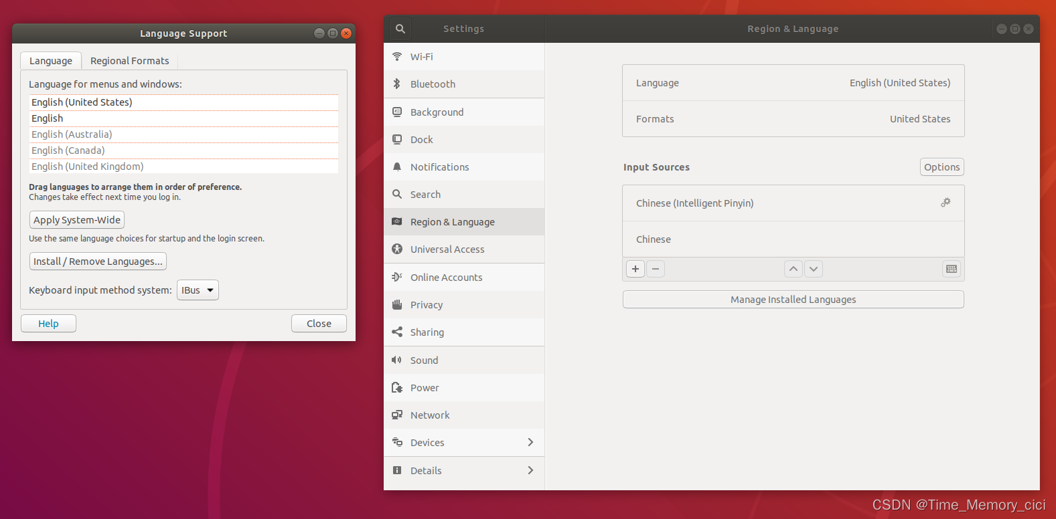Select plain English entry in language list
Viewport: 1056px width, 519px height.
(x=183, y=118)
